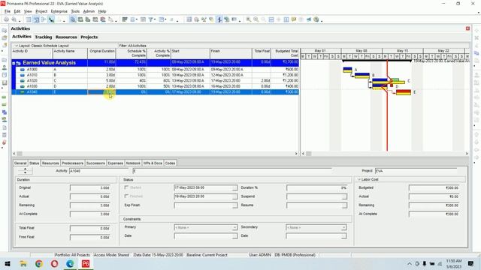The width and height of the screenshot is (481, 270).
Task: Click the megaphone toolbar icon
Action: click(x=309, y=19)
